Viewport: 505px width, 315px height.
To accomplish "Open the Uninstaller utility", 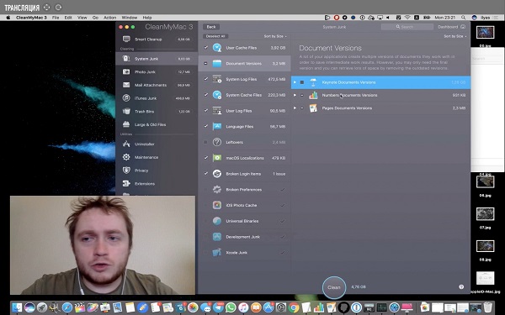I will (157, 144).
